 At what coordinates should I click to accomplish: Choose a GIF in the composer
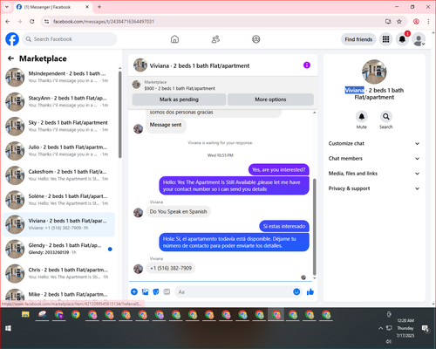pos(167,291)
